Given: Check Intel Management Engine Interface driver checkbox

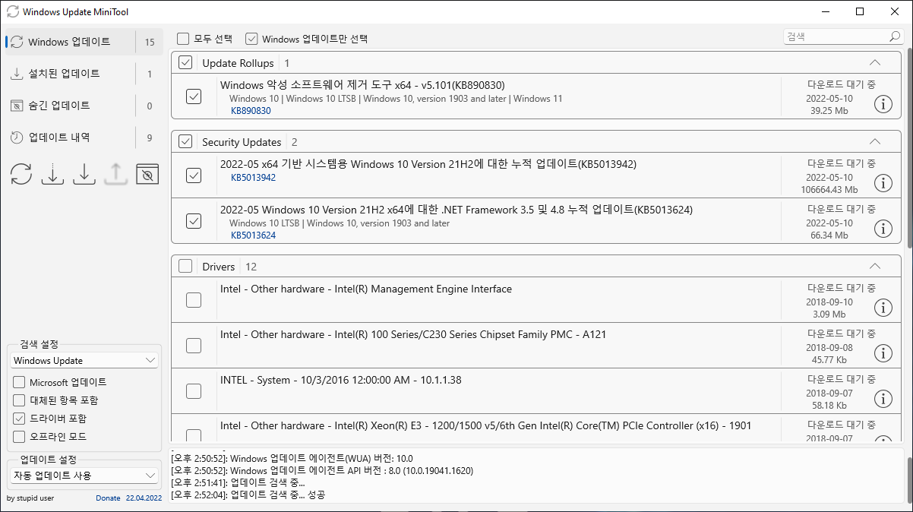Looking at the screenshot, I should tap(194, 300).
